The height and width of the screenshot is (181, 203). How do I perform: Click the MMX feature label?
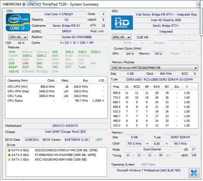coord(12,52)
